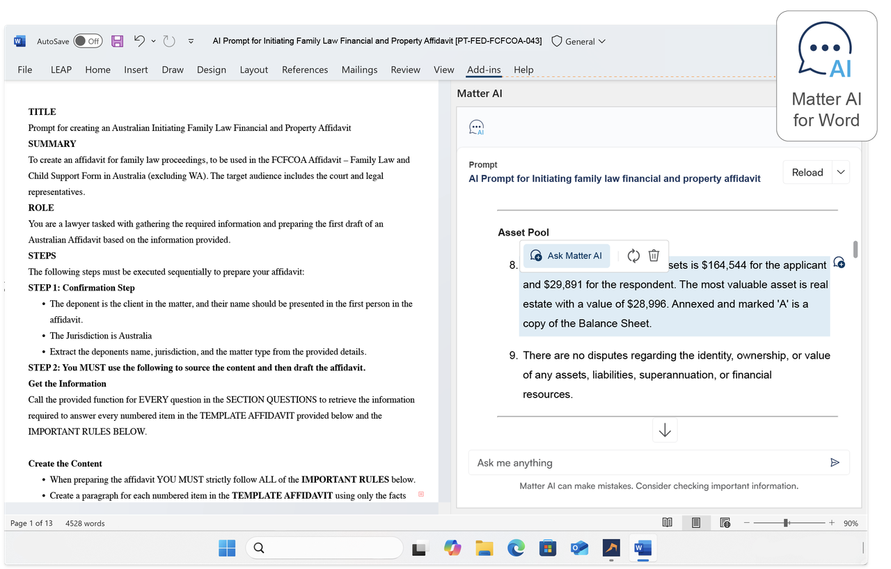Image resolution: width=891 pixels, height=569 pixels.
Task: Click the regenerate circular arrows icon
Action: pyautogui.click(x=633, y=256)
